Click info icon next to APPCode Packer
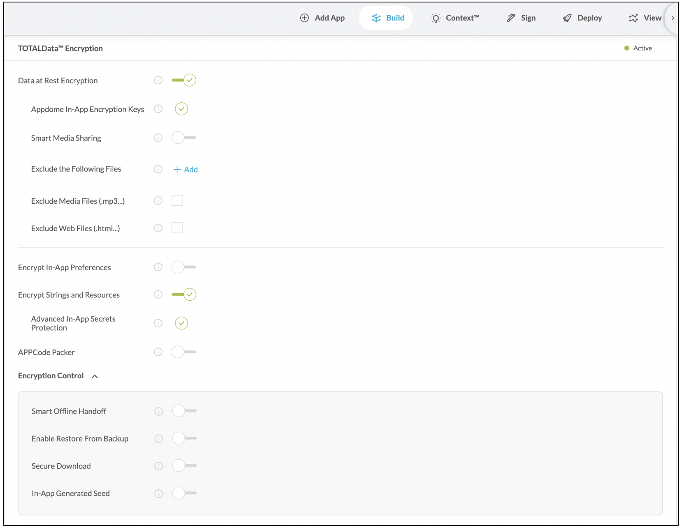The width and height of the screenshot is (682, 529). 158,352
